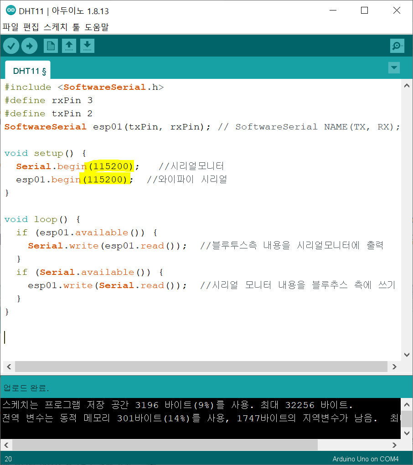Viewport: 413px width, 465px height.
Task: Click the Verify (checkmark) button
Action: click(11, 46)
